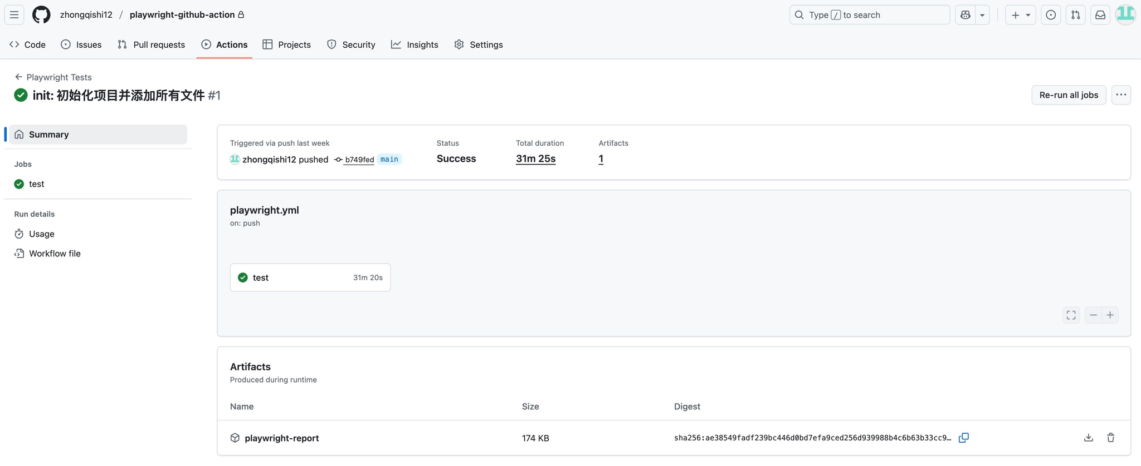
Task: Open the Insights tab
Action: [x=415, y=44]
